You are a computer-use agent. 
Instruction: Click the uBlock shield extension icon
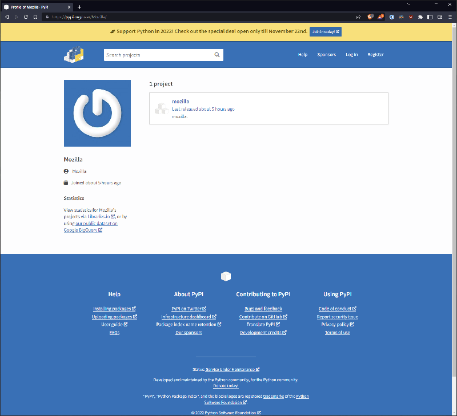411,17
